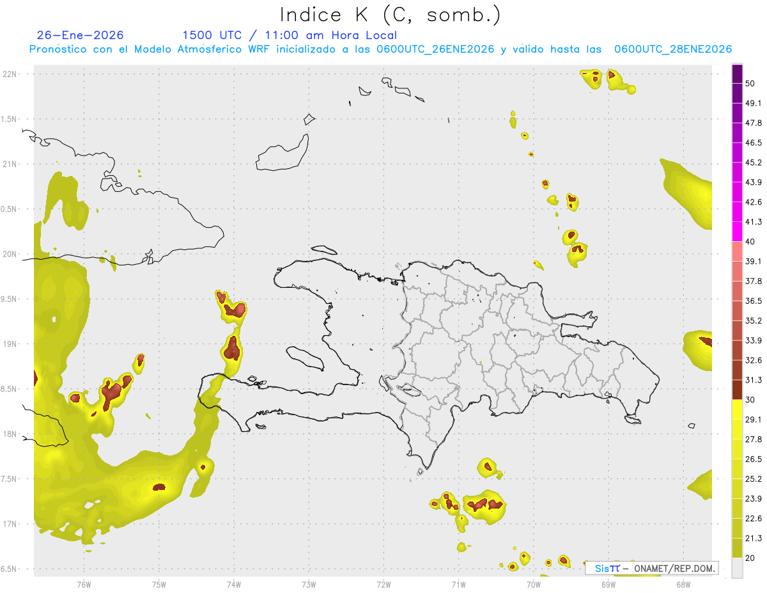The image size is (767, 593).
Task: Click the '72W' longitude label
Action: coord(384,584)
